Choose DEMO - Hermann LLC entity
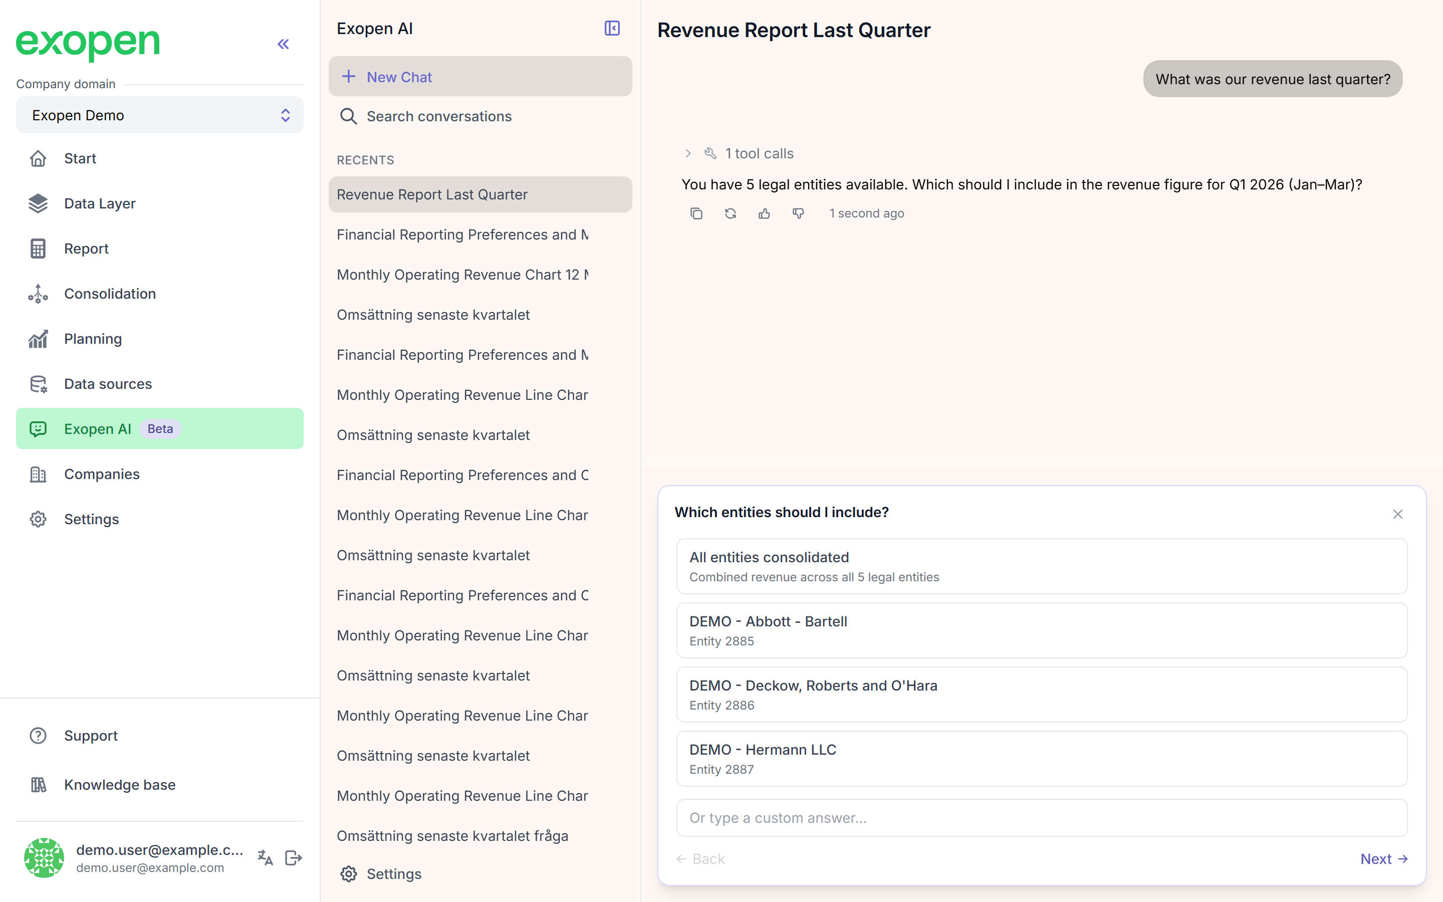The width and height of the screenshot is (1443, 902). click(1042, 759)
